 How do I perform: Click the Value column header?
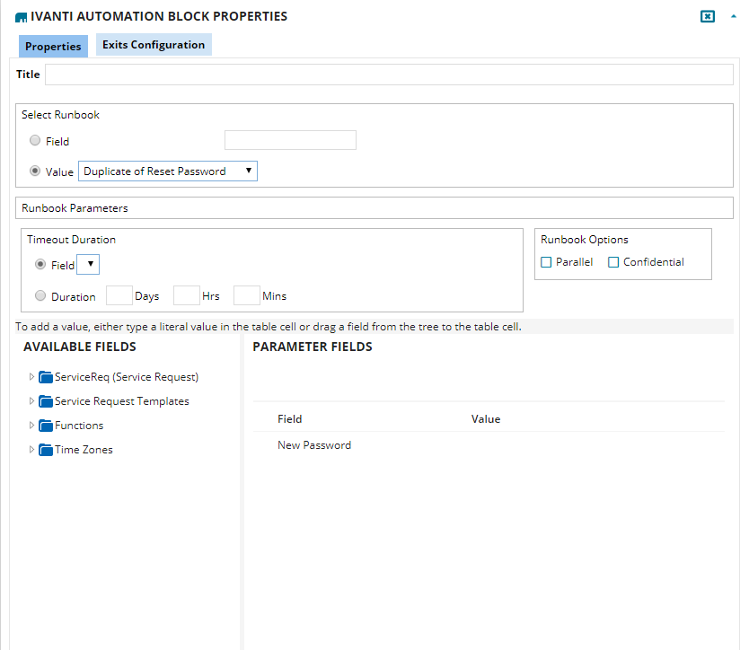(486, 419)
